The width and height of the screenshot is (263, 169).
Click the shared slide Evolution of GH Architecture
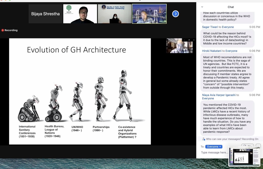pos(80,91)
